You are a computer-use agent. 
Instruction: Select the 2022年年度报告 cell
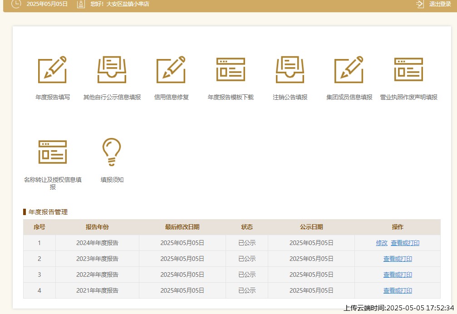pos(98,275)
